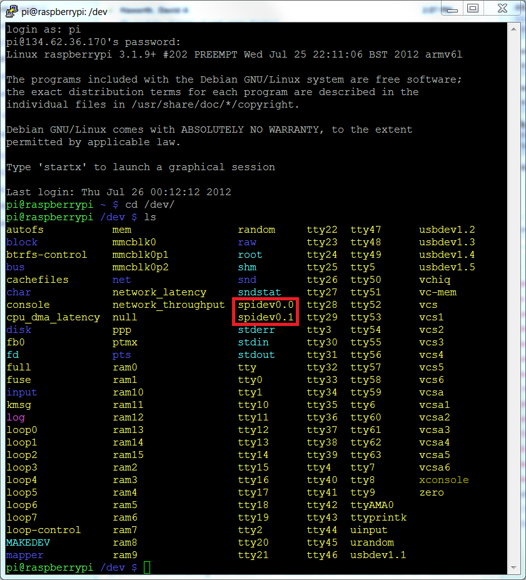
Task: Click the ttyAMA0 entry
Action: pos(372,505)
